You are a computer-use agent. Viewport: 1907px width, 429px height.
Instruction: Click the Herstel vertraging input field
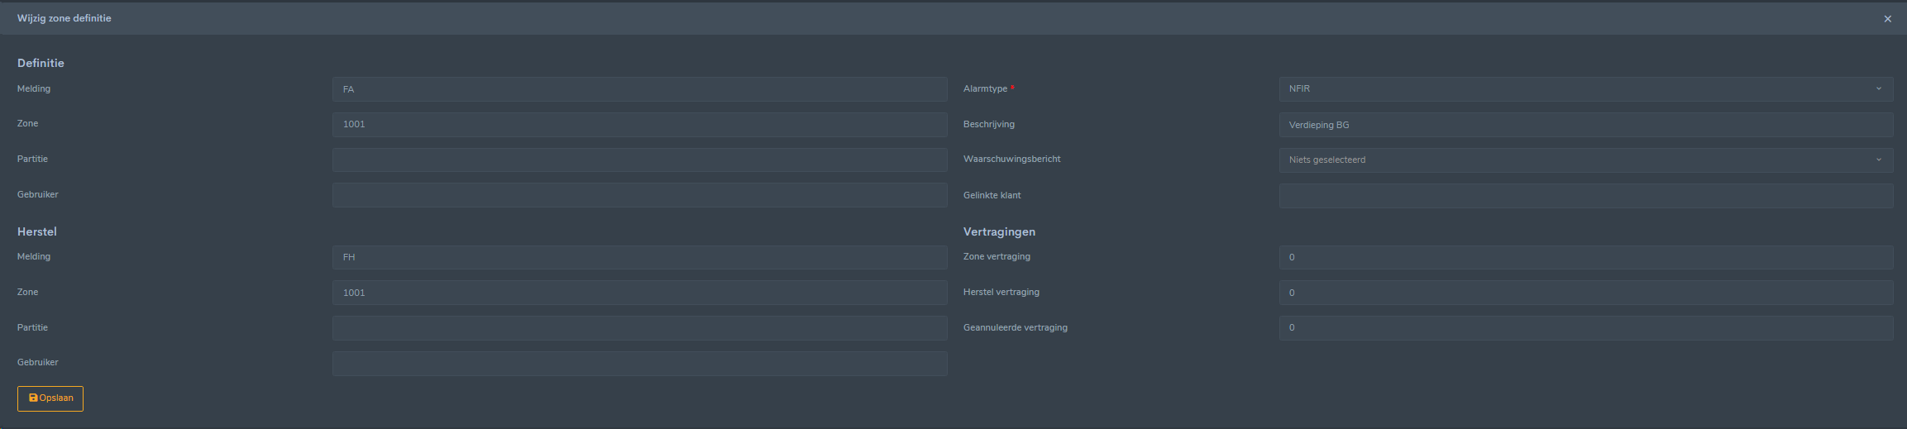click(1585, 293)
